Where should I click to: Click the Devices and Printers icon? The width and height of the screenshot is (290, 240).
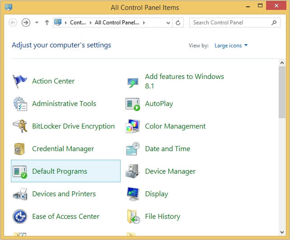coord(20,194)
